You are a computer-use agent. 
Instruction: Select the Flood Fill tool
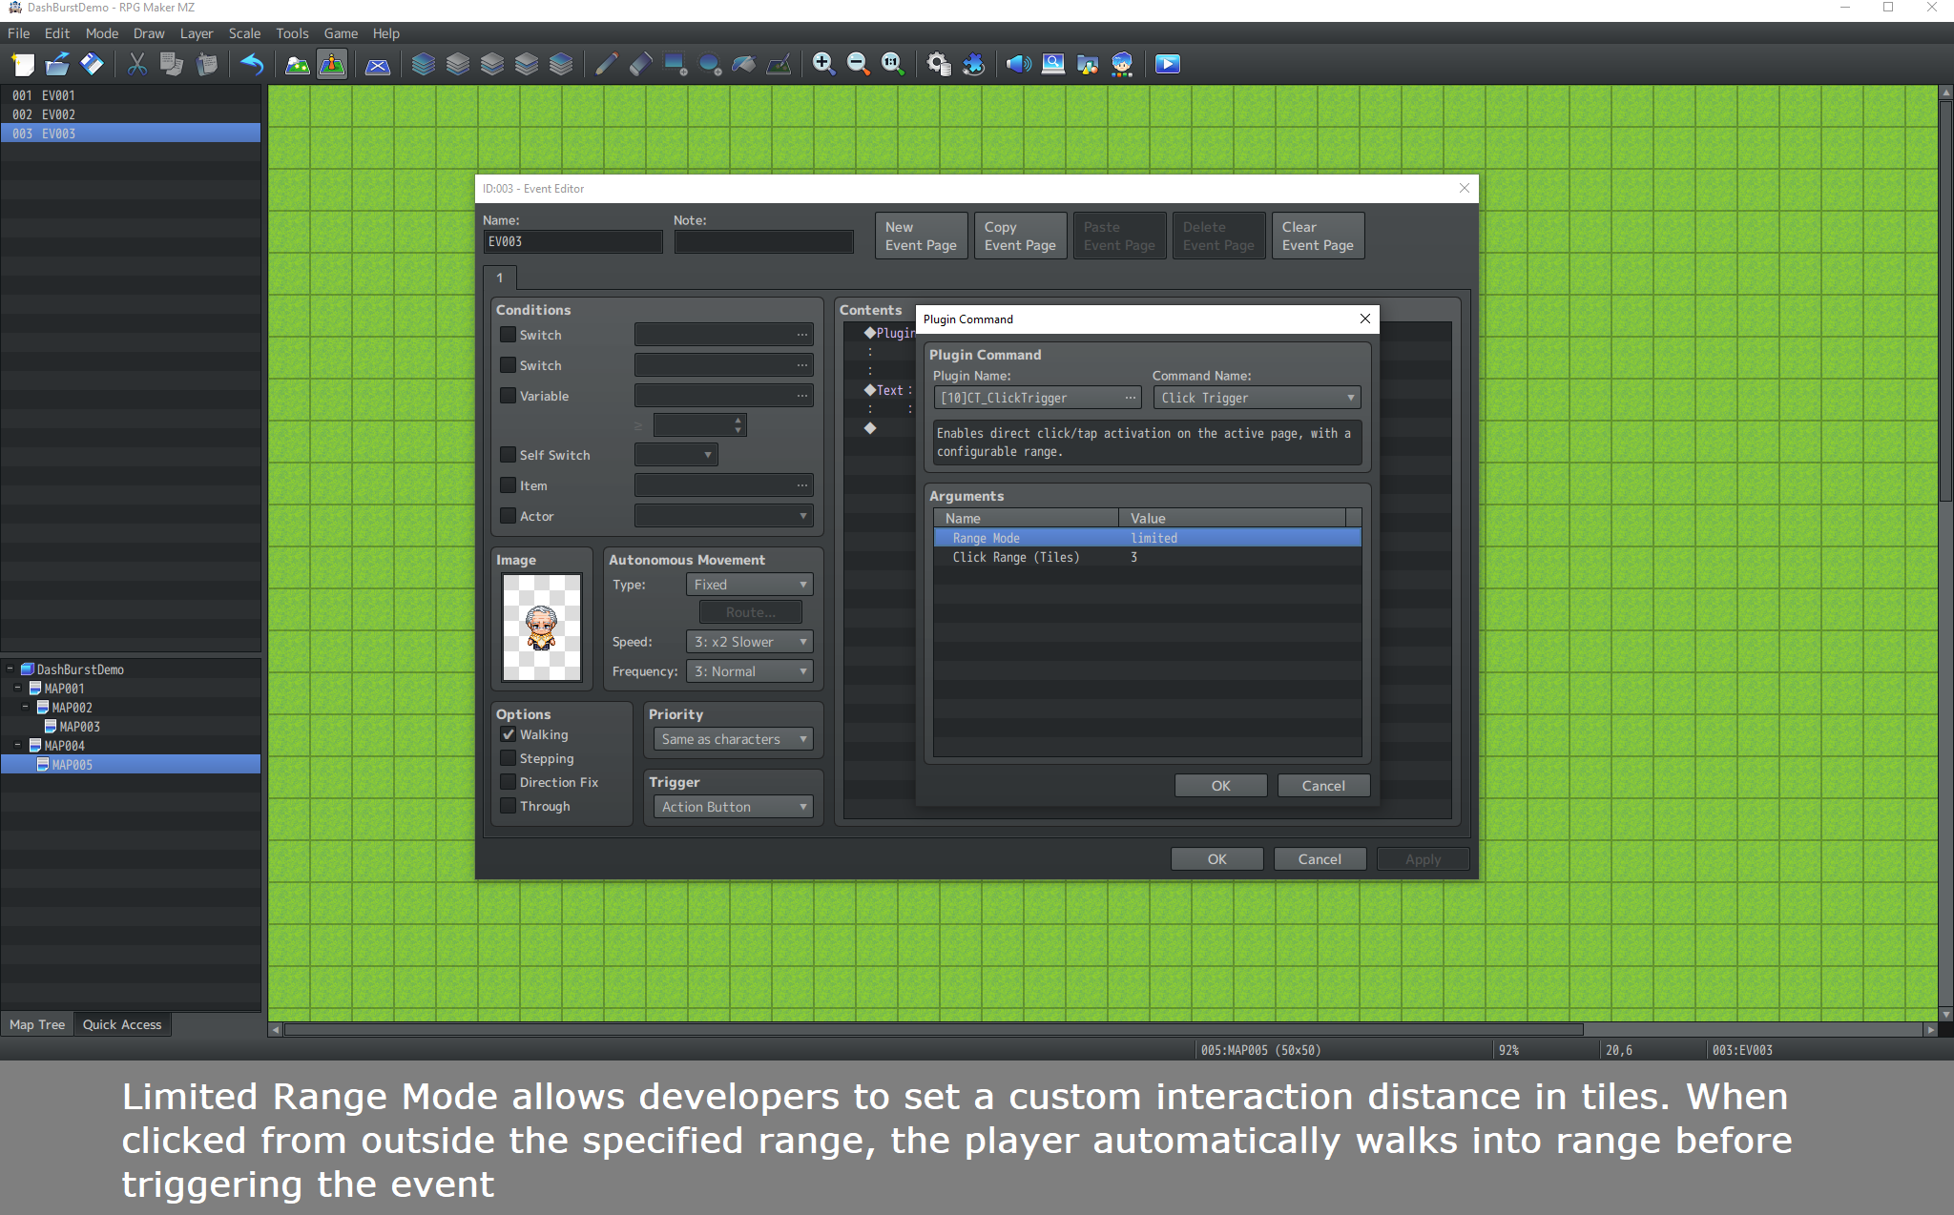click(x=743, y=64)
